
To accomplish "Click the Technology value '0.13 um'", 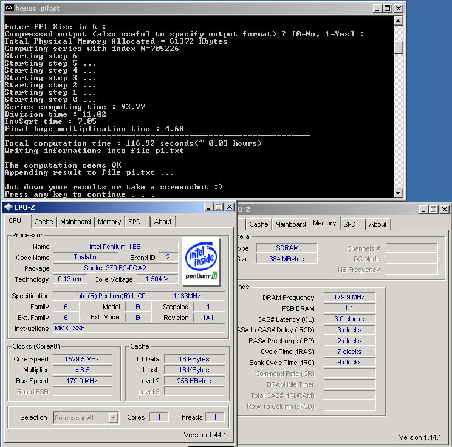I will 69,279.
